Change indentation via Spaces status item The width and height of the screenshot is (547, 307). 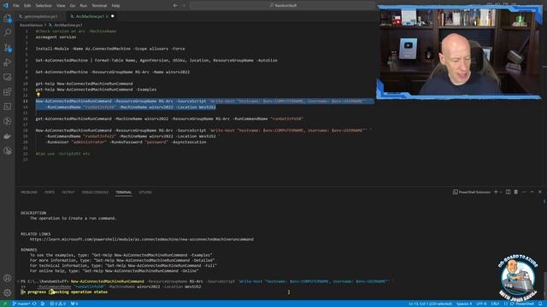coord(464,304)
